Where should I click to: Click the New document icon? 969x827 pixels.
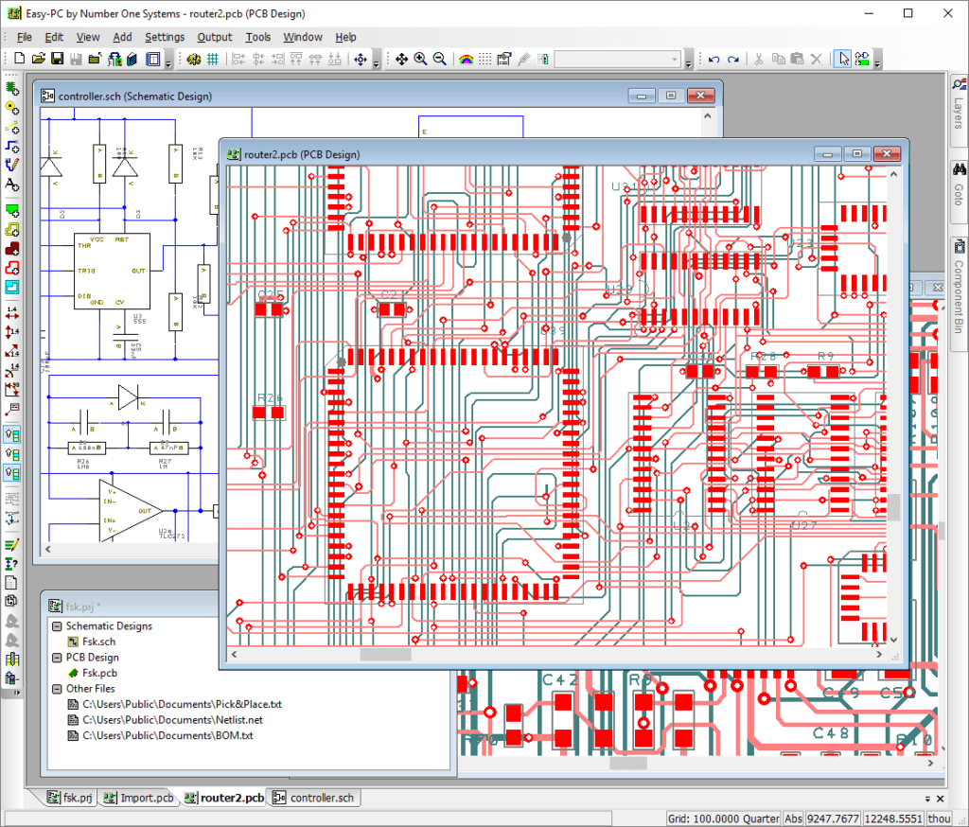coord(19,59)
